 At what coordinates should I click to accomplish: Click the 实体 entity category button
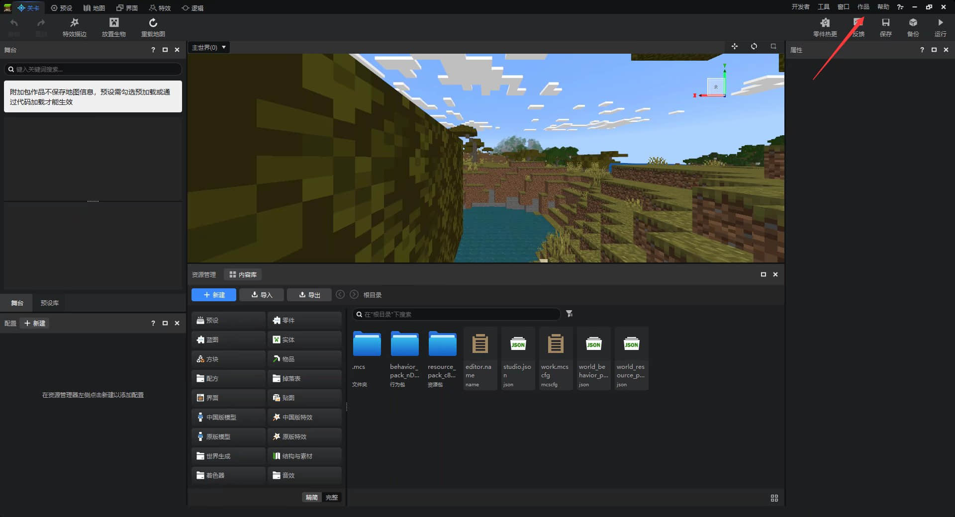tap(304, 340)
